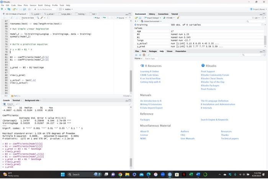Switch to the History tab
The height and width of the screenshot is (179, 268).
click(x=152, y=14)
